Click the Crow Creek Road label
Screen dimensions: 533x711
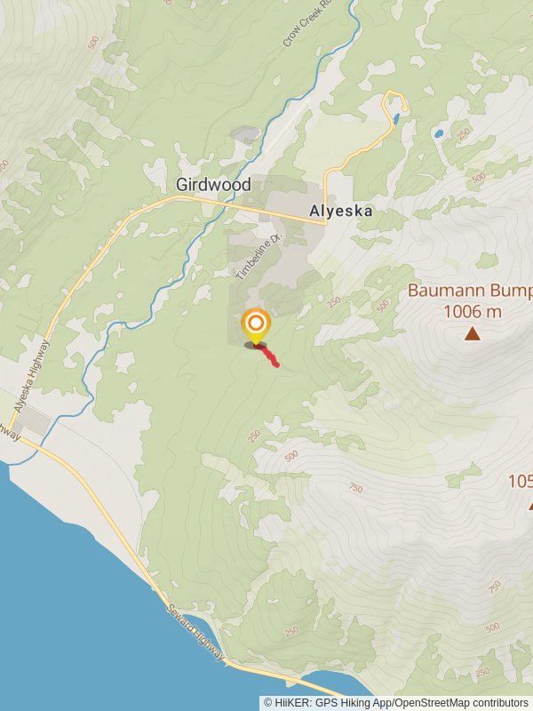tap(306, 24)
